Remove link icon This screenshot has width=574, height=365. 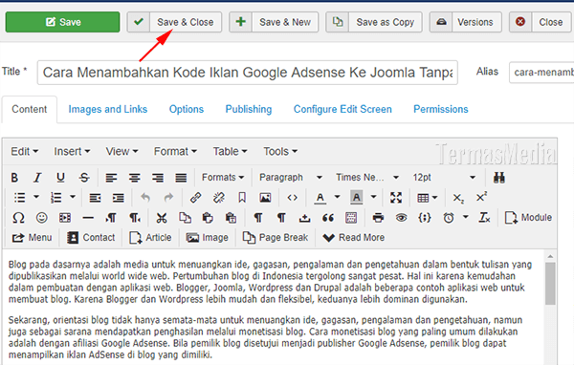pos(219,198)
